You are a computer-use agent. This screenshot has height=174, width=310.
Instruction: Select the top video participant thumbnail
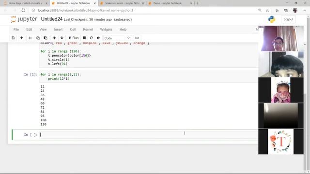(x=281, y=39)
